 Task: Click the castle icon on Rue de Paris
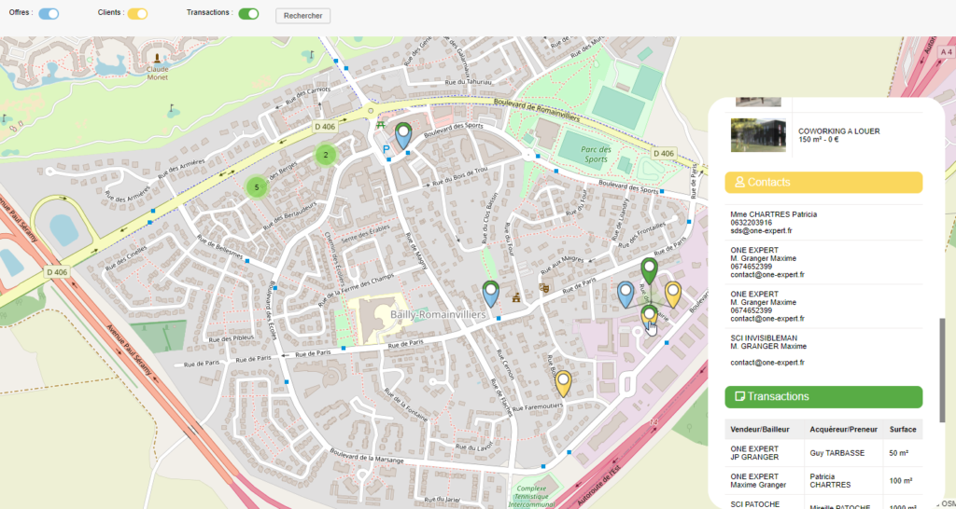(515, 297)
